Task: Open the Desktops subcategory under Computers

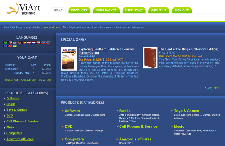Action: (70, 143)
